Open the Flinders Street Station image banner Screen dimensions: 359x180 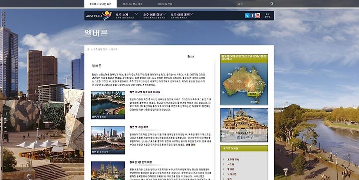[244, 125]
